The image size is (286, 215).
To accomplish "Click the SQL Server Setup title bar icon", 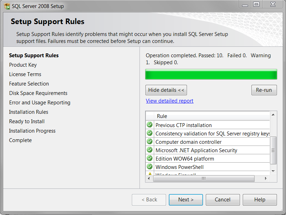I will (x=7, y=6).
